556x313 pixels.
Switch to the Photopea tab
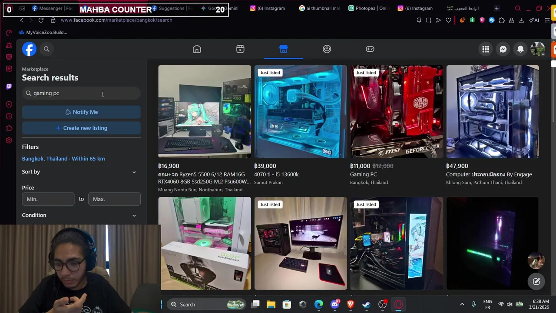[x=369, y=8]
